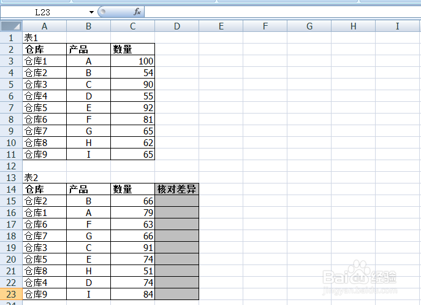
Task: Click 仓库 header in row 14
Action: (x=44, y=190)
